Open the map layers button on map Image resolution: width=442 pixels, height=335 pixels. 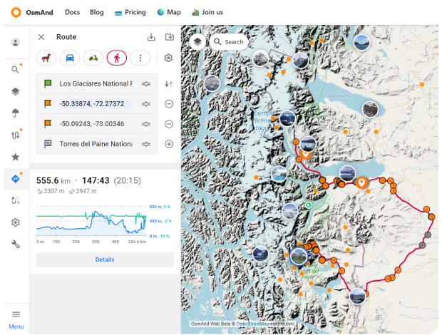point(197,42)
